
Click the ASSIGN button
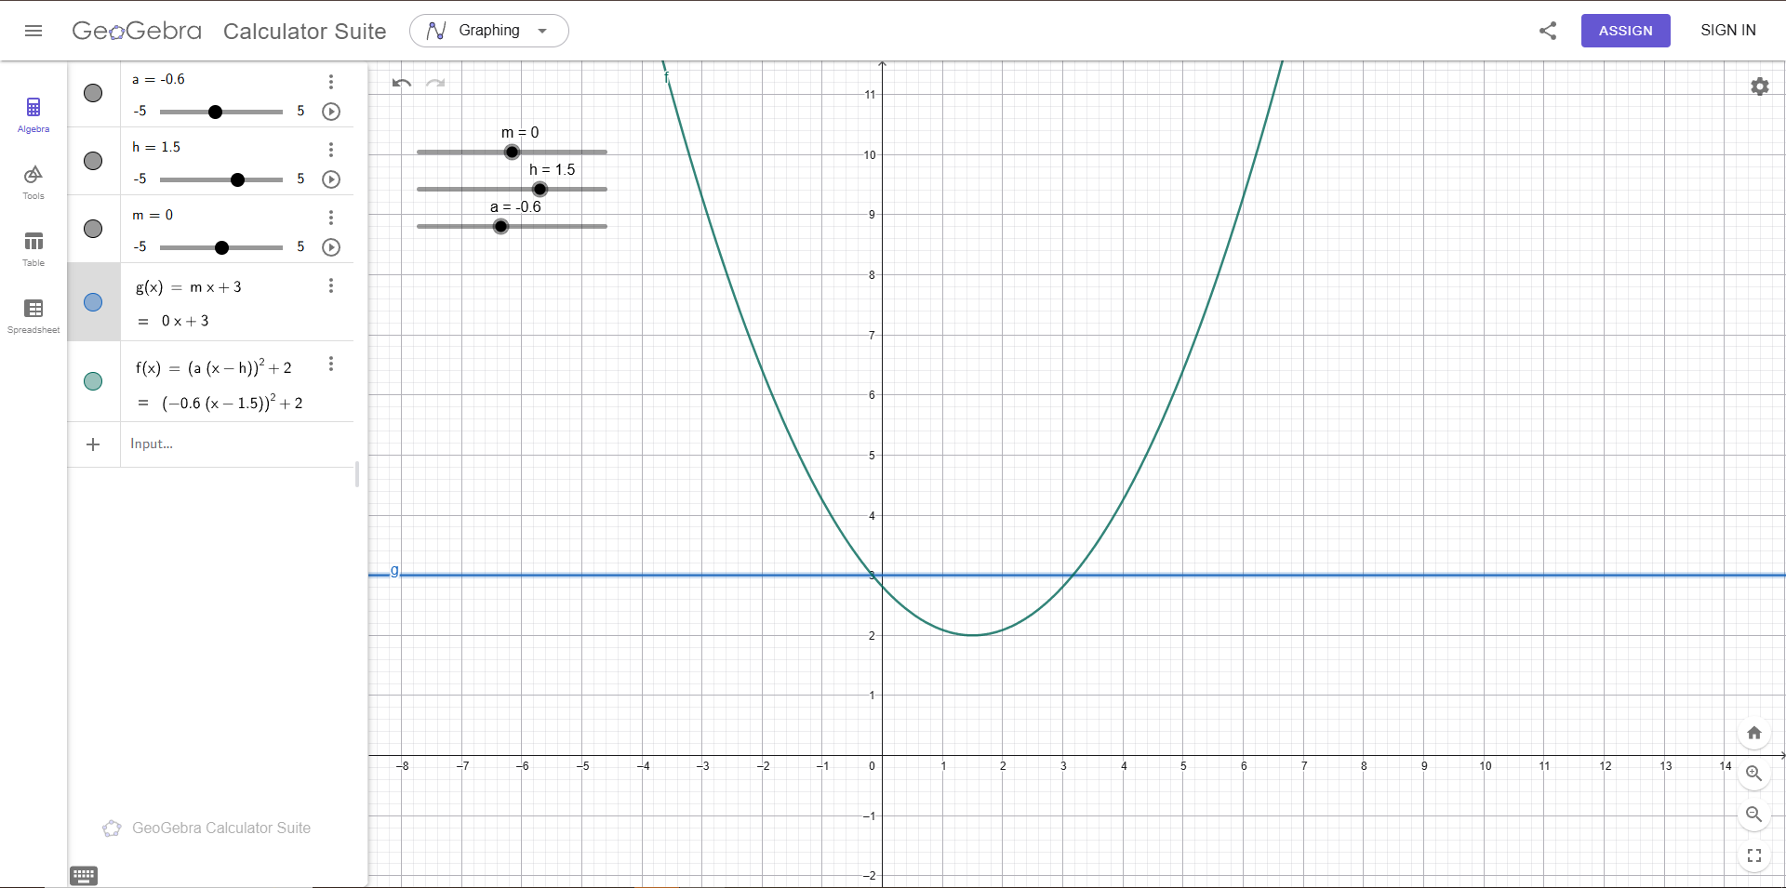(x=1625, y=31)
